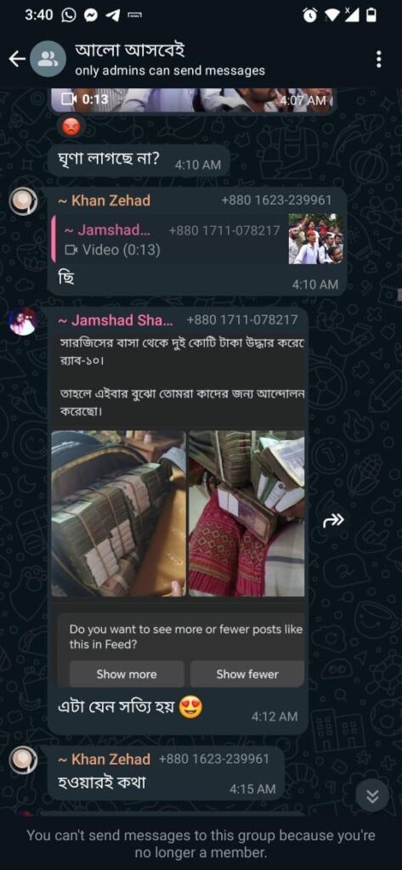The height and width of the screenshot is (870, 402).
Task: Open the three-dot overflow menu
Action: pyautogui.click(x=379, y=59)
